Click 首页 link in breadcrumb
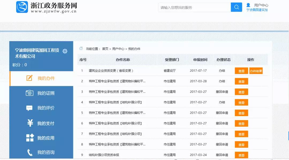Image resolution: width=289 pixels, height=160 pixels. coord(105,49)
